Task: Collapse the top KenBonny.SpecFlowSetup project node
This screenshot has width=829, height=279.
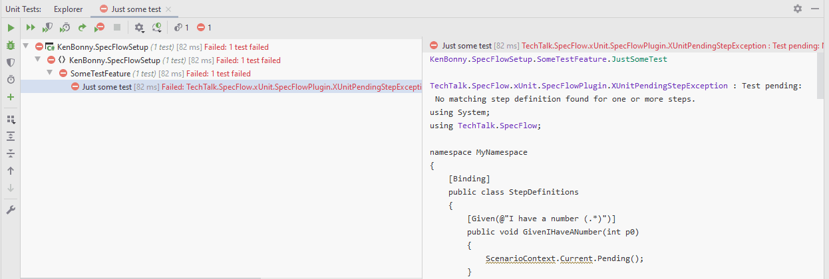Action: point(25,46)
